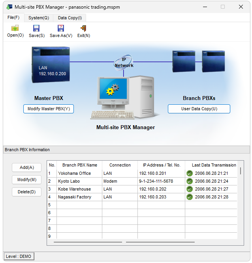Switch to the System(Q) tab
Viewport: 252px width, 263px height.
click(39, 18)
